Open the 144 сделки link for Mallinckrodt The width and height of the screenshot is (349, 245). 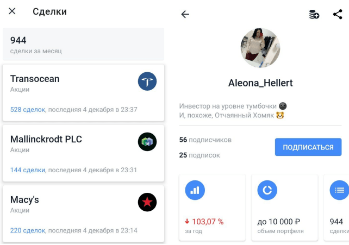click(x=28, y=170)
